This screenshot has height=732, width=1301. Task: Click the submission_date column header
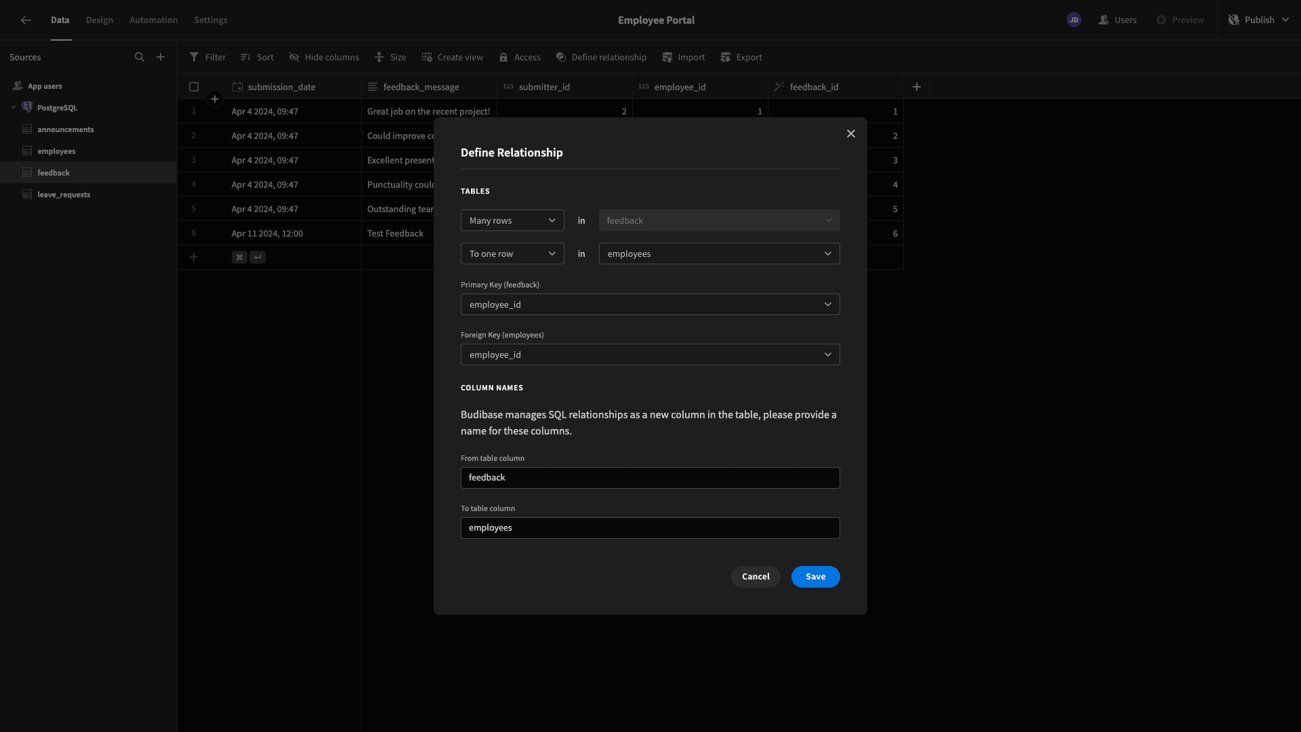coord(293,87)
